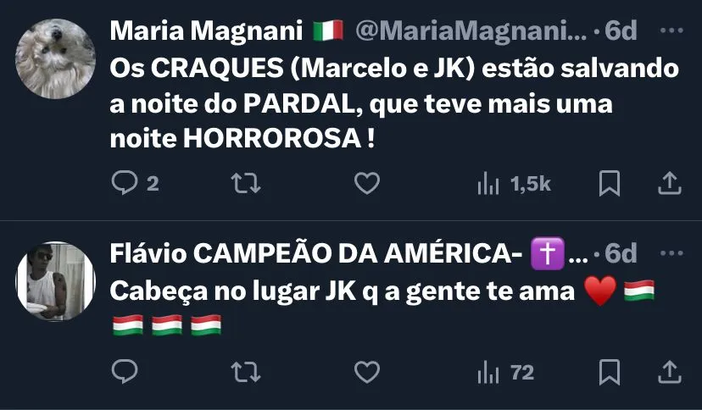The width and height of the screenshot is (702, 410).
Task: Open Flávio's profile picture
Action: [55, 281]
